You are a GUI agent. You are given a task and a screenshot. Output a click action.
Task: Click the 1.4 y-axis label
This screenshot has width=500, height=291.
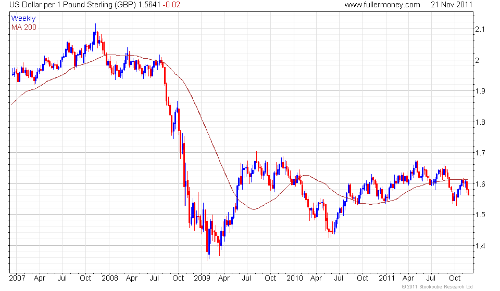(480, 245)
